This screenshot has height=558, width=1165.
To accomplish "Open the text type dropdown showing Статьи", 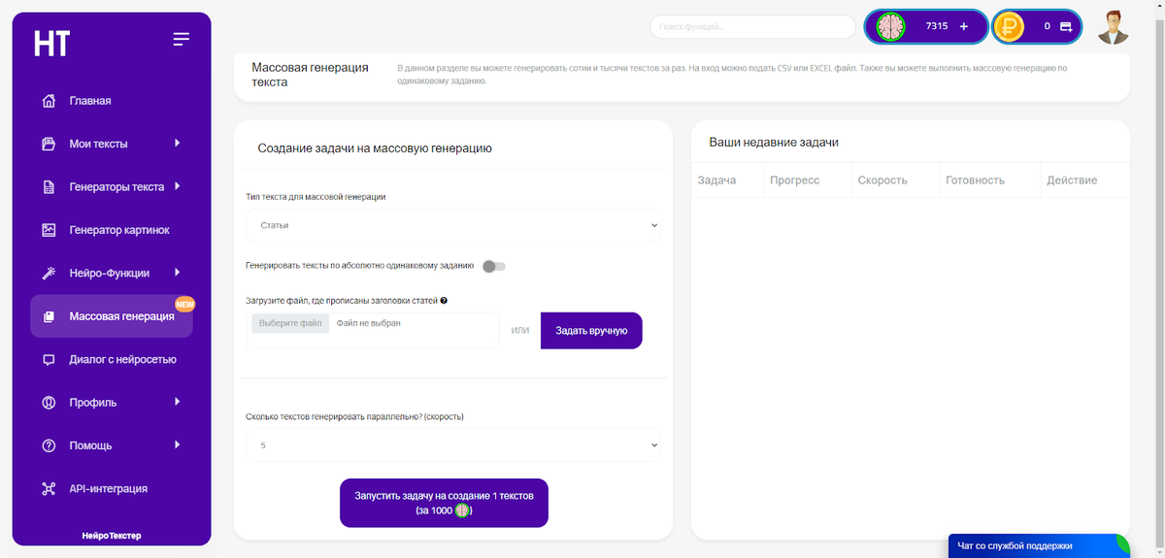I will tap(452, 225).
